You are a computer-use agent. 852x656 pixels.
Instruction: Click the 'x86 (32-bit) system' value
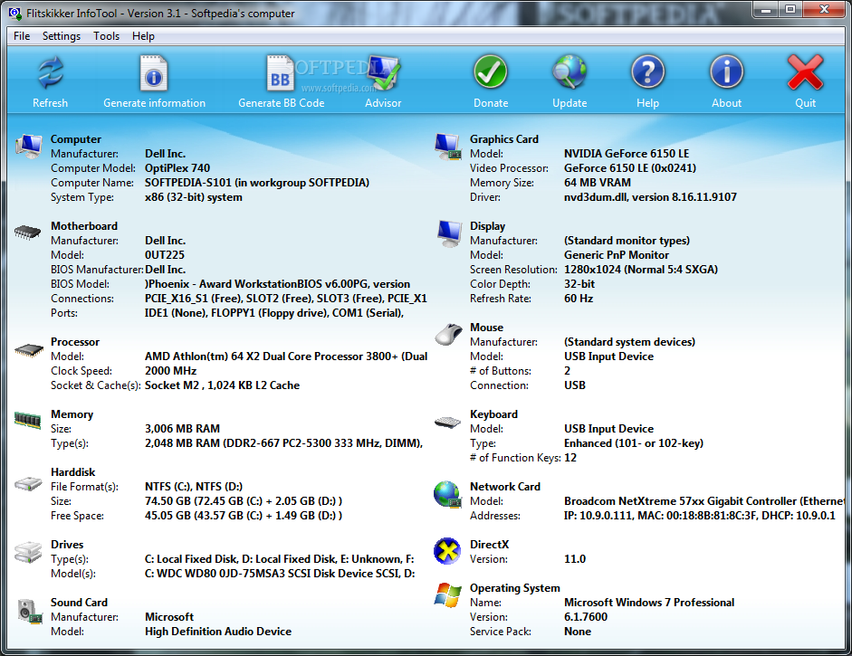point(194,197)
